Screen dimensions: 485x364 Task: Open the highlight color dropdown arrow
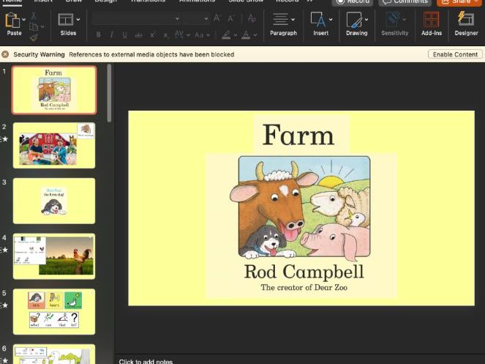tap(236, 35)
